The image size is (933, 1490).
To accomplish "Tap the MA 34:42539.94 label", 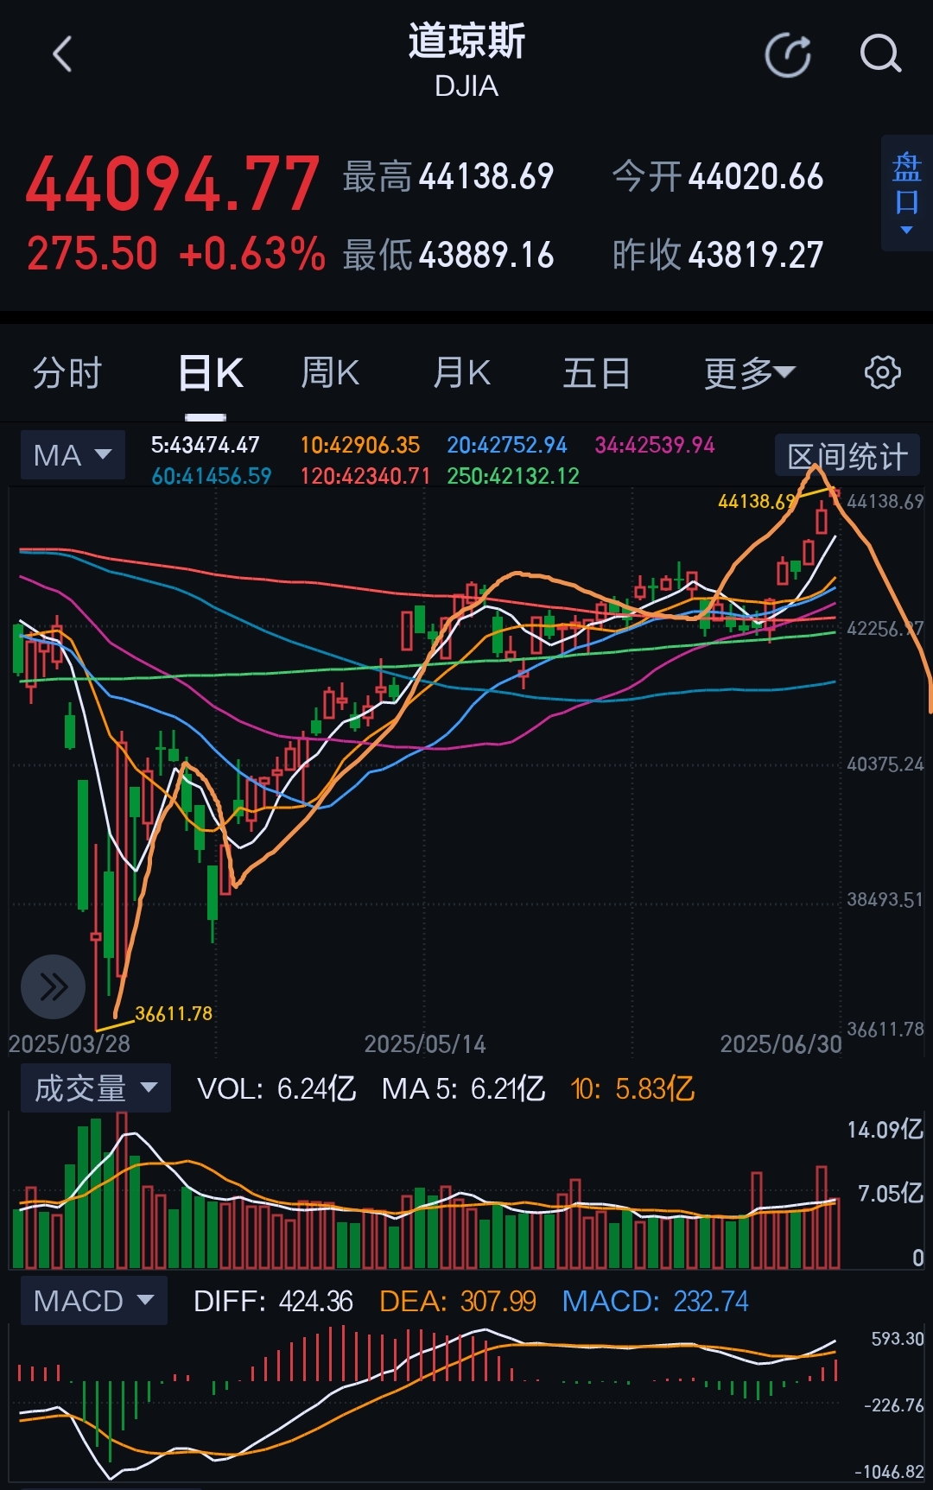I will (654, 445).
